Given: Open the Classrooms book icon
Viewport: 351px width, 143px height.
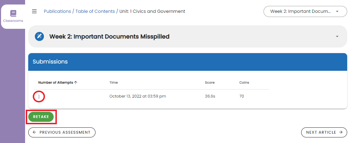Looking at the screenshot, I should [13, 14].
